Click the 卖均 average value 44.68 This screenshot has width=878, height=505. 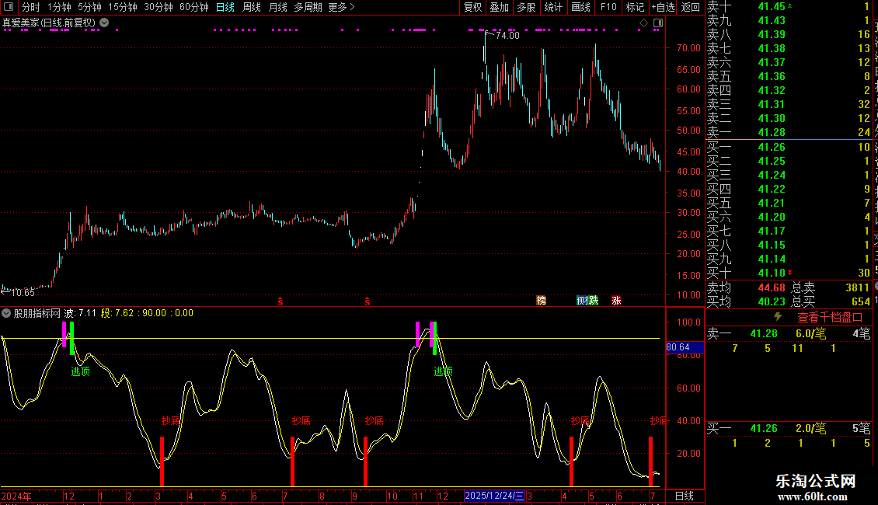pos(772,287)
